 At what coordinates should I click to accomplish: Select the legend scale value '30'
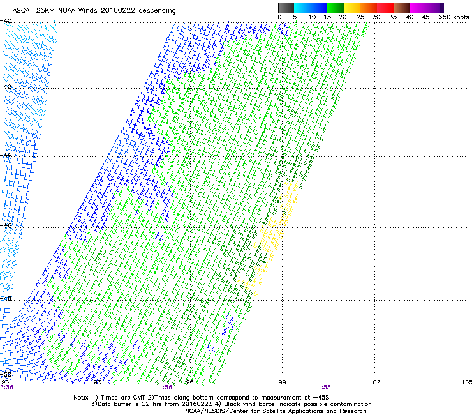[376, 17]
